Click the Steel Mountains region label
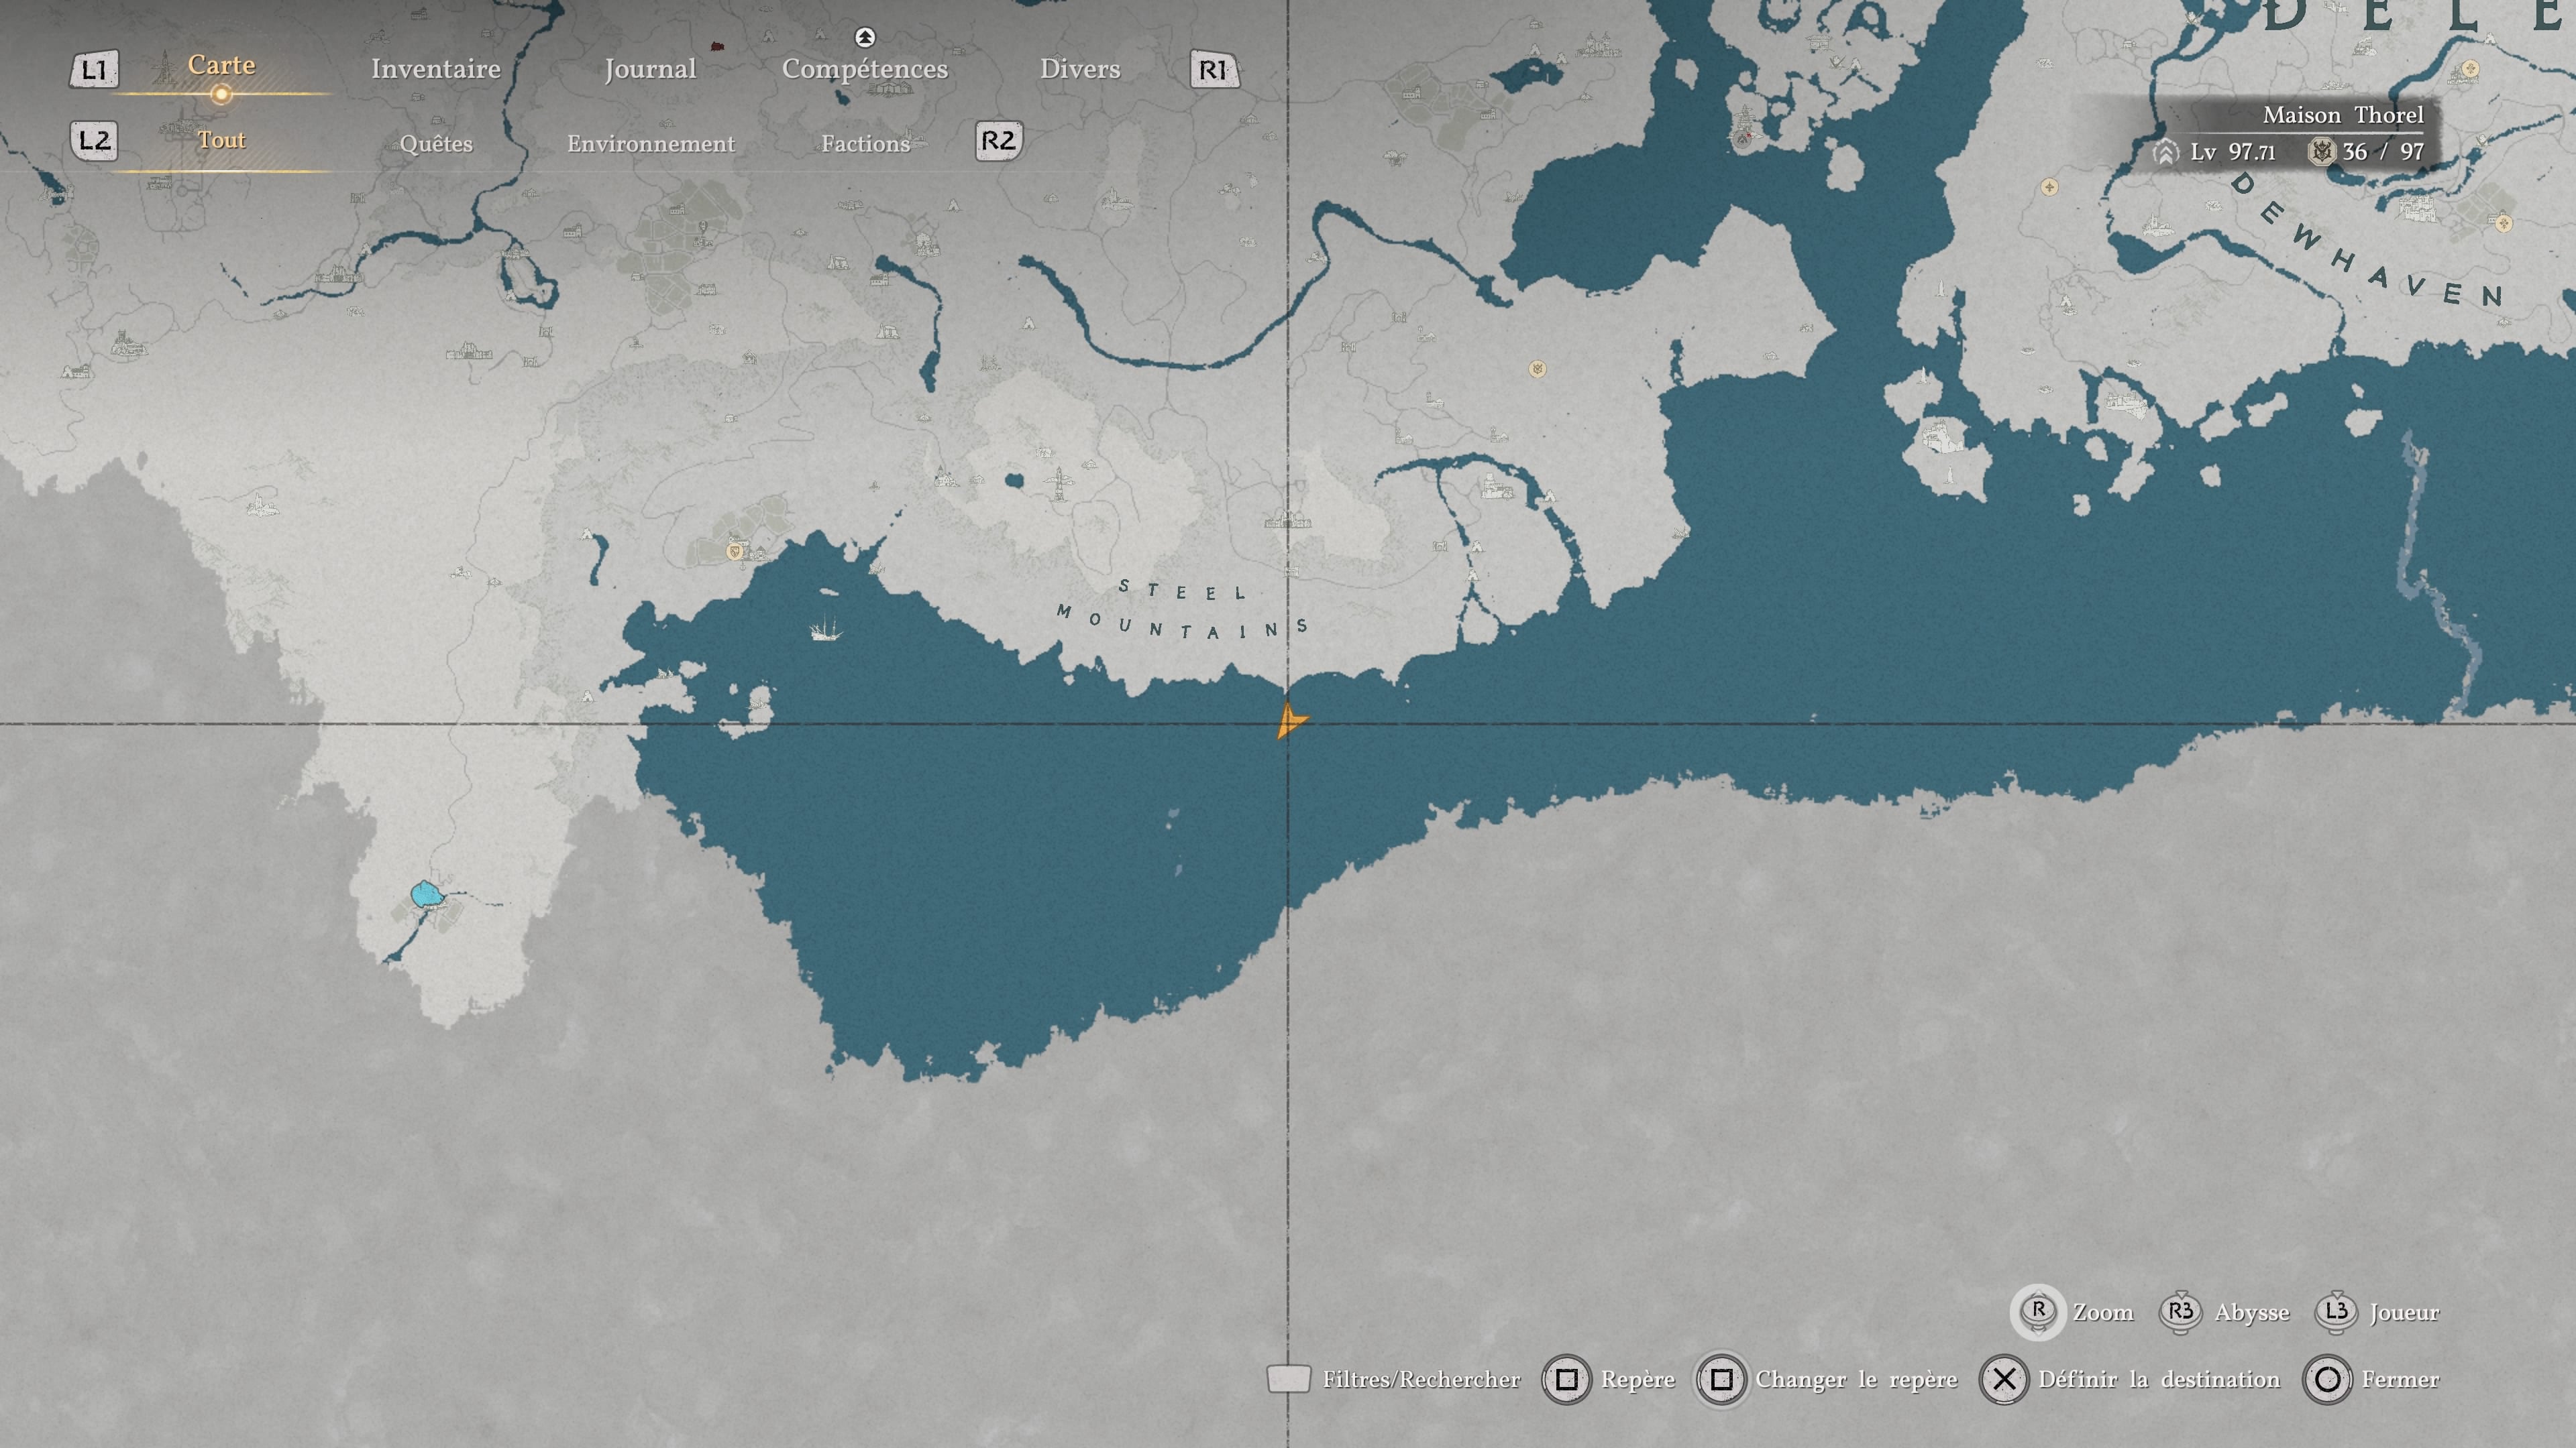This screenshot has height=1448, width=2576. click(1183, 609)
